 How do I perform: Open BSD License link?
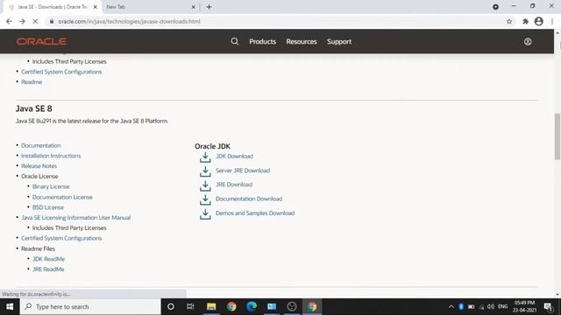(48, 207)
